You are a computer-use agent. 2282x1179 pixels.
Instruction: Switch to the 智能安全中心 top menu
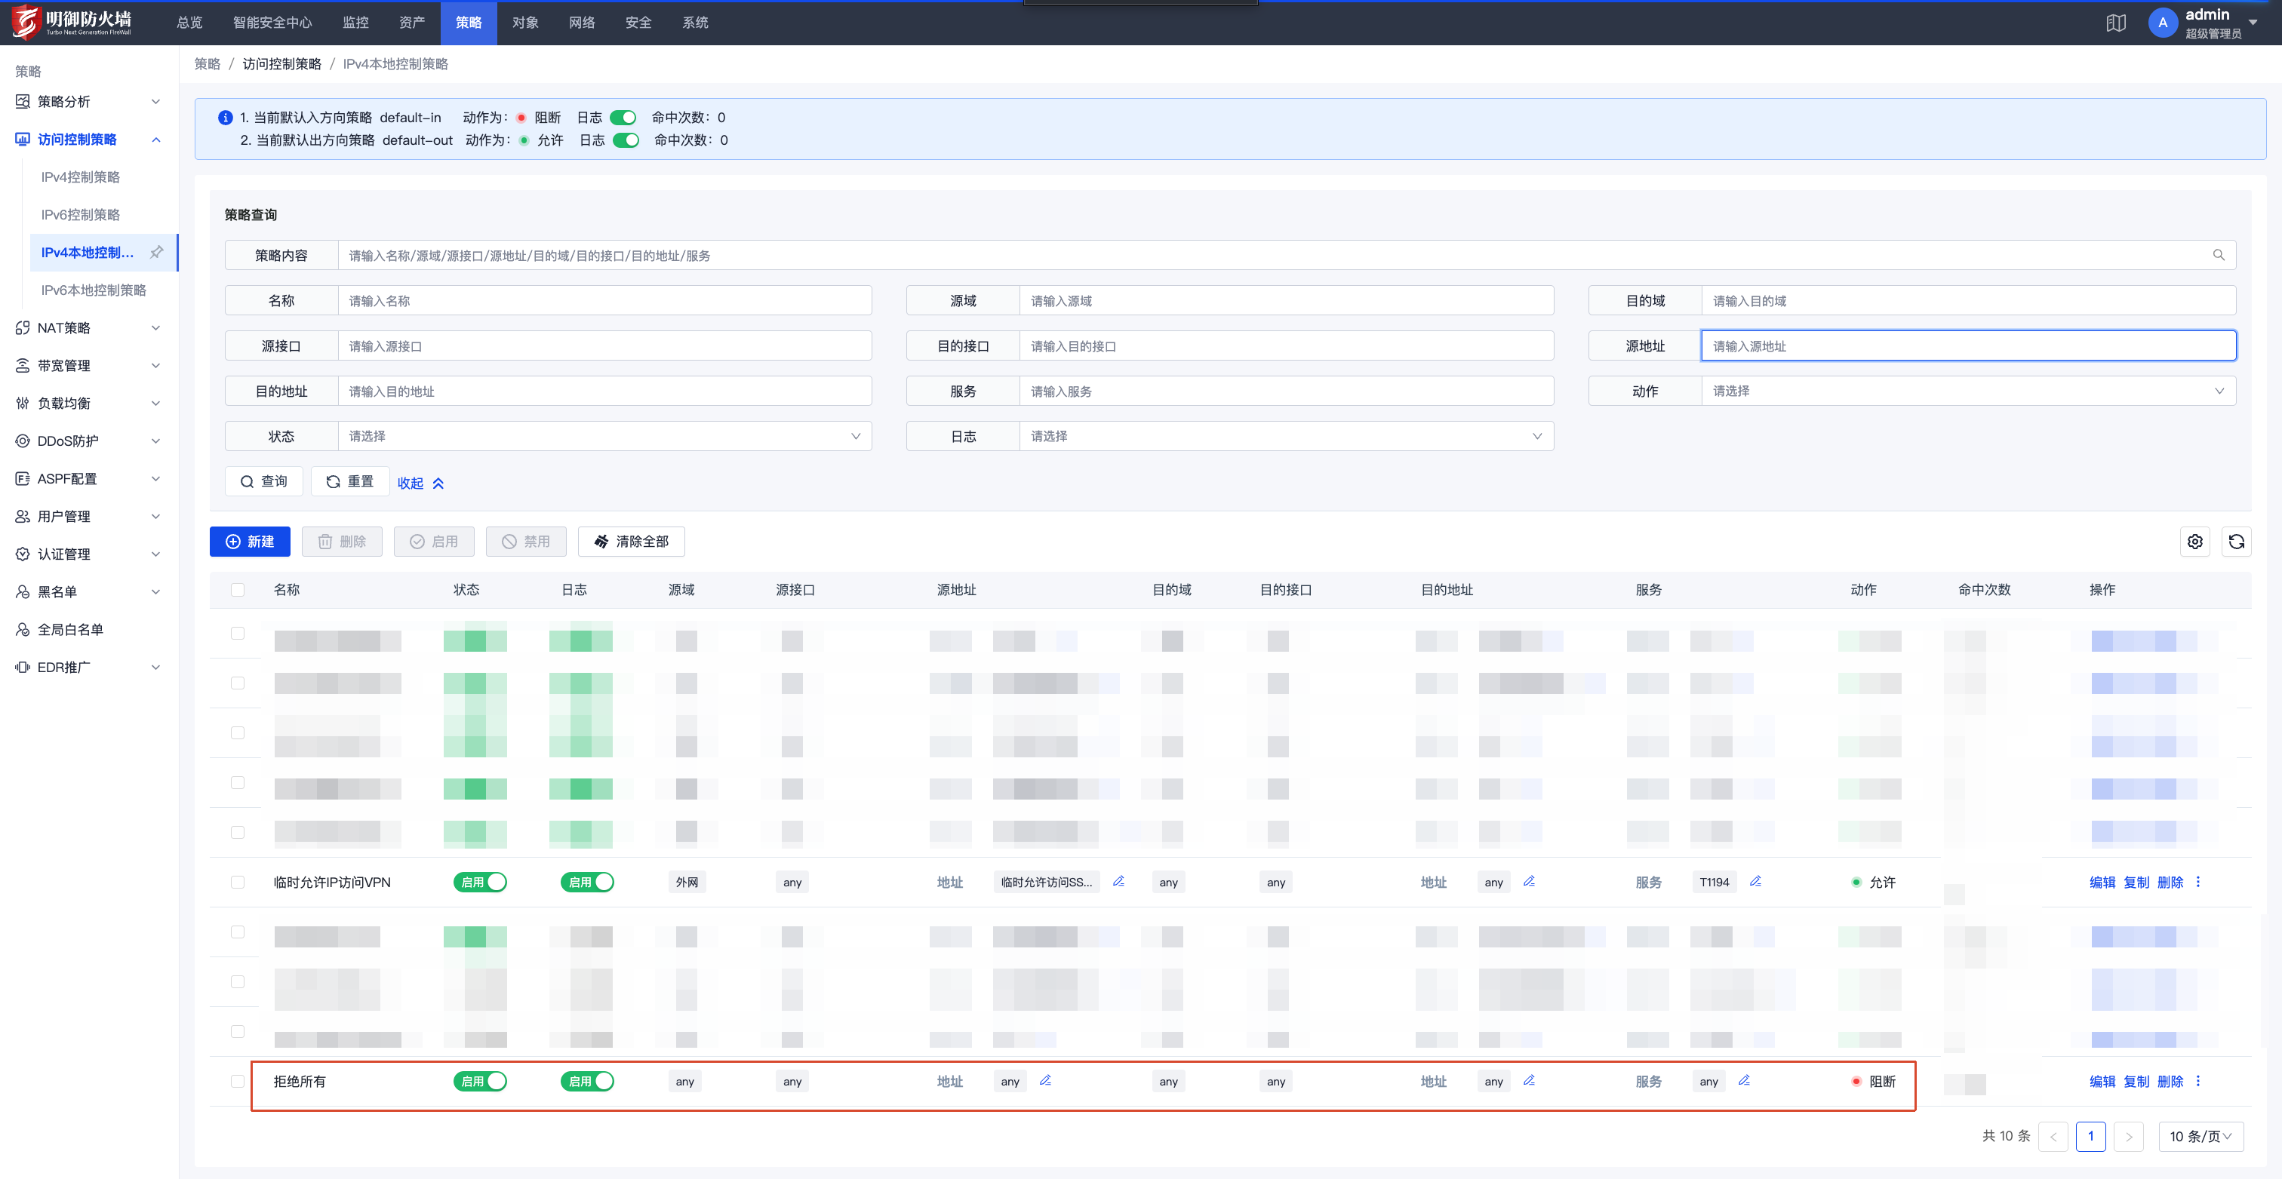[273, 23]
